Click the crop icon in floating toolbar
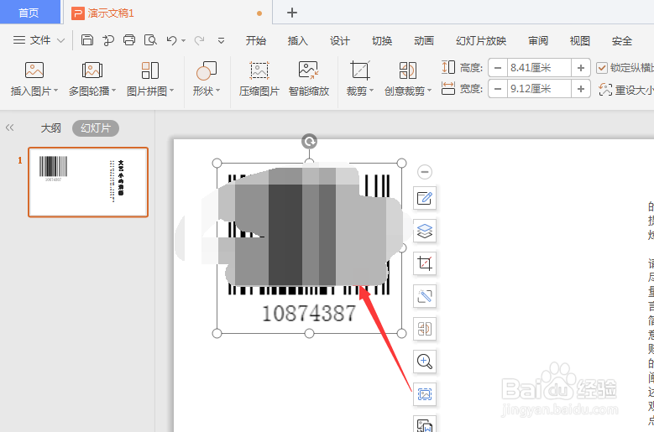Image resolution: width=654 pixels, height=432 pixels. point(425,263)
